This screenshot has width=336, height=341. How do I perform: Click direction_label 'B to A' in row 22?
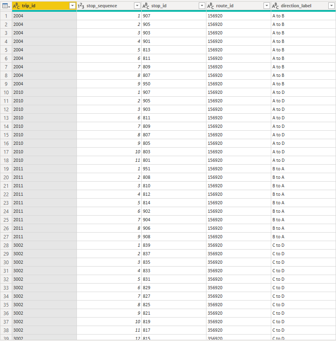point(303,194)
